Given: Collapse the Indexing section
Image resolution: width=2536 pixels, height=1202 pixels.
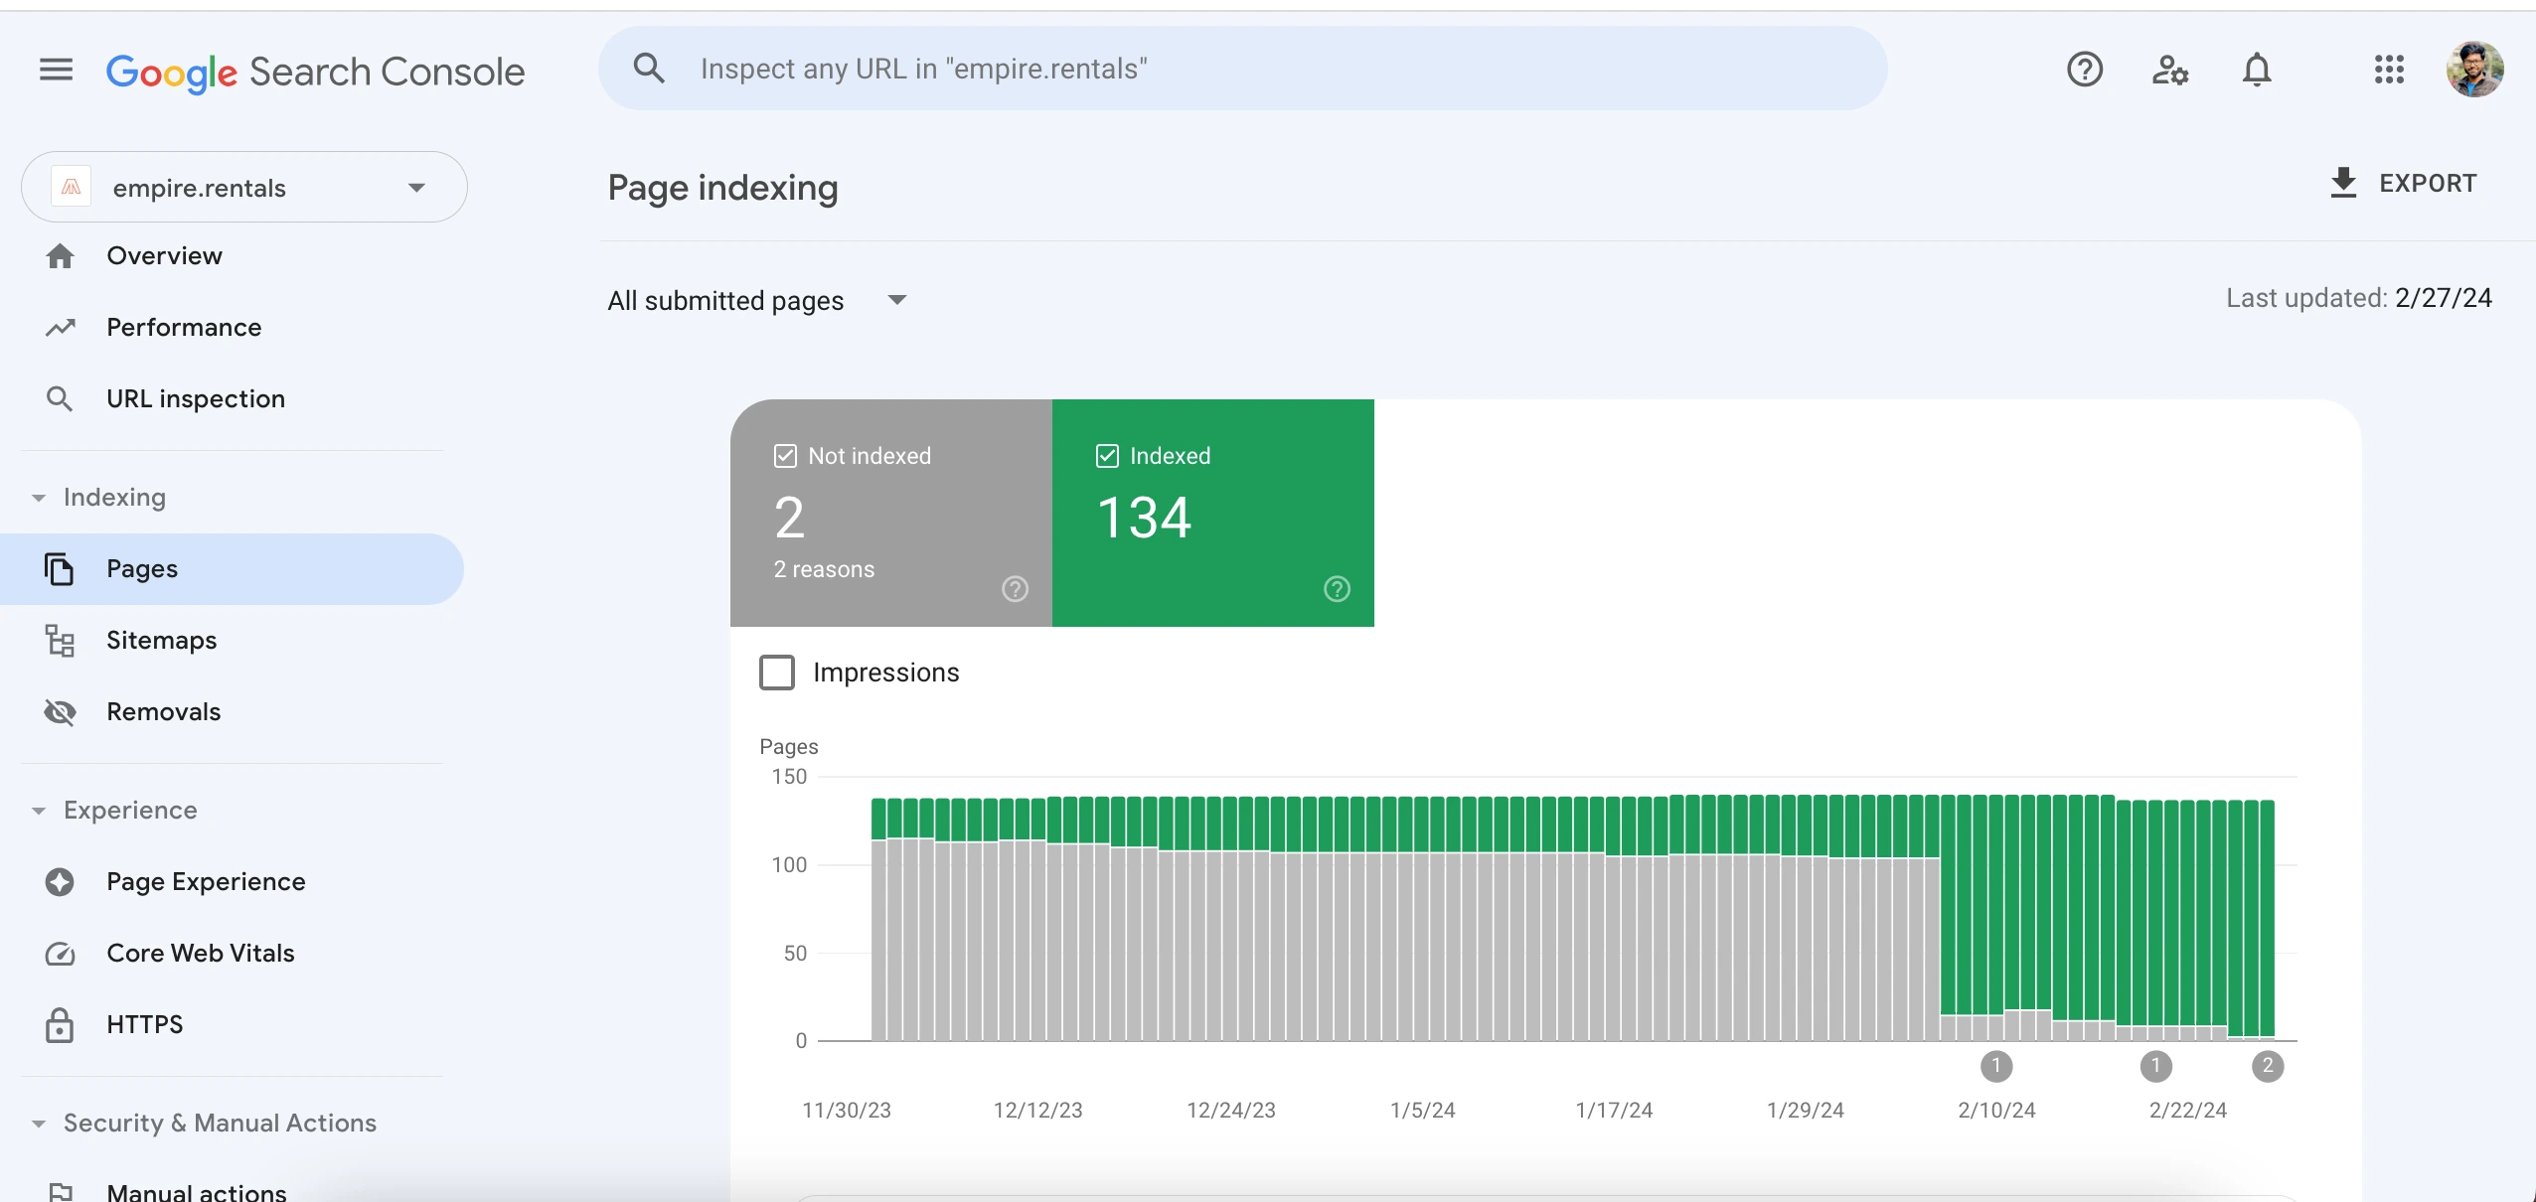Looking at the screenshot, I should [99, 497].
